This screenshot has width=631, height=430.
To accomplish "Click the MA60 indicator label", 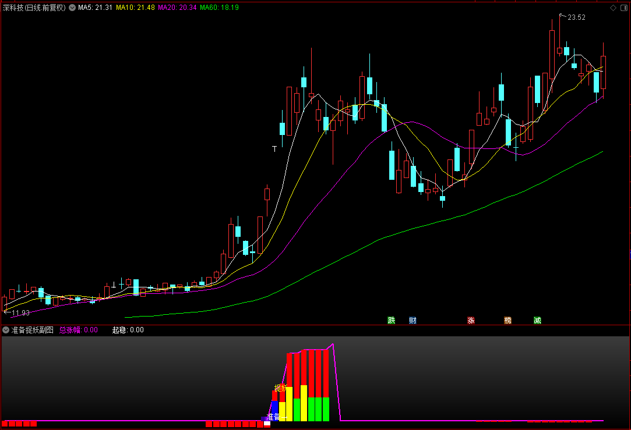I will click(x=219, y=8).
